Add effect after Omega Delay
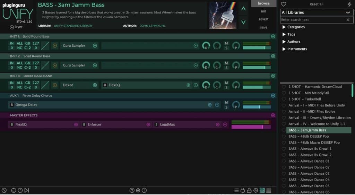 click(217, 105)
